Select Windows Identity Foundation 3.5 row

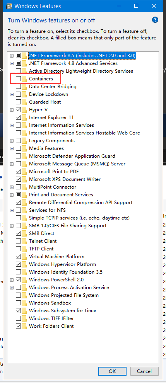(x=66, y=272)
